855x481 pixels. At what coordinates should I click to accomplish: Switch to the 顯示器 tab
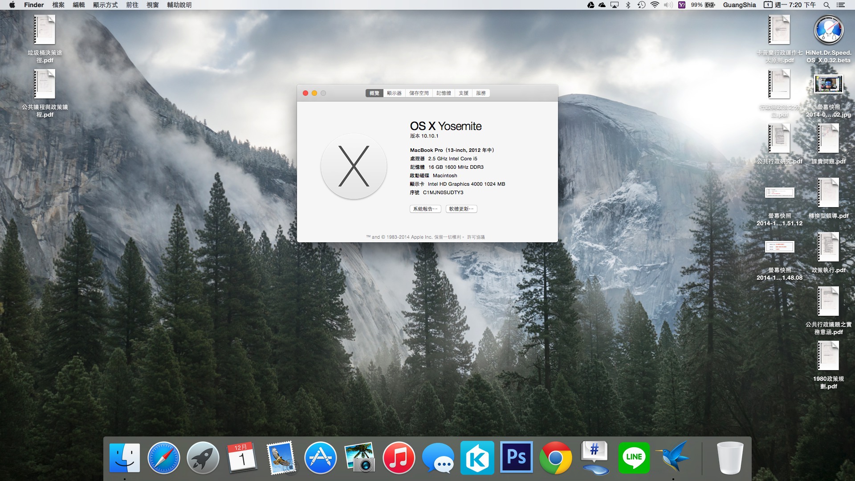[394, 93]
